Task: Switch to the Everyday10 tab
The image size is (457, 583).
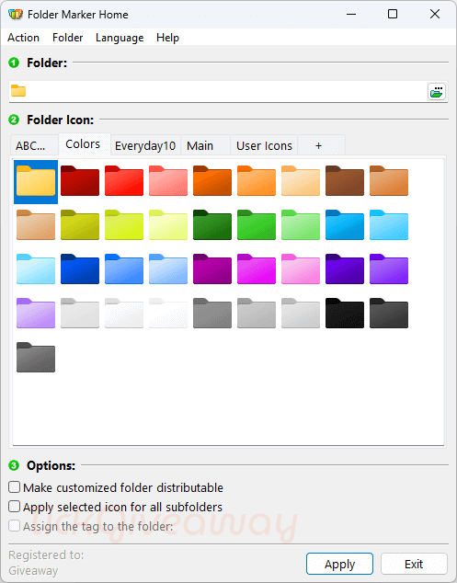Action: click(145, 145)
